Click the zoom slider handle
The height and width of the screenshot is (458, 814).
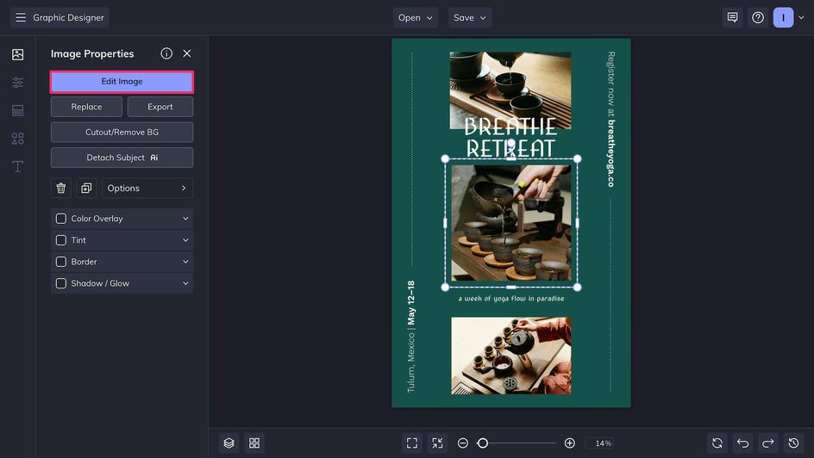pyautogui.click(x=483, y=443)
